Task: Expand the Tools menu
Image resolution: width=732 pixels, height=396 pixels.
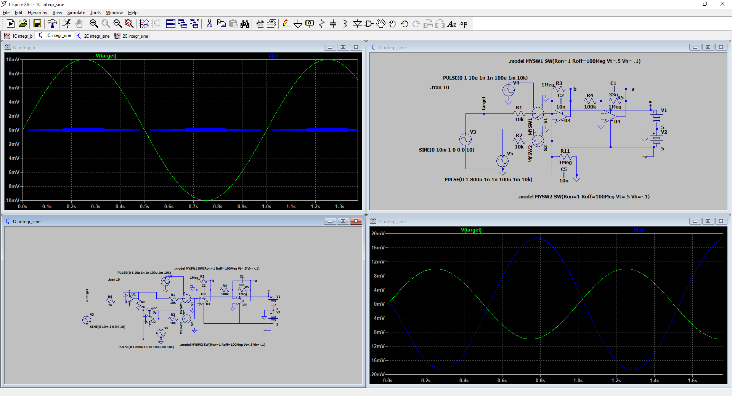Action: [95, 13]
